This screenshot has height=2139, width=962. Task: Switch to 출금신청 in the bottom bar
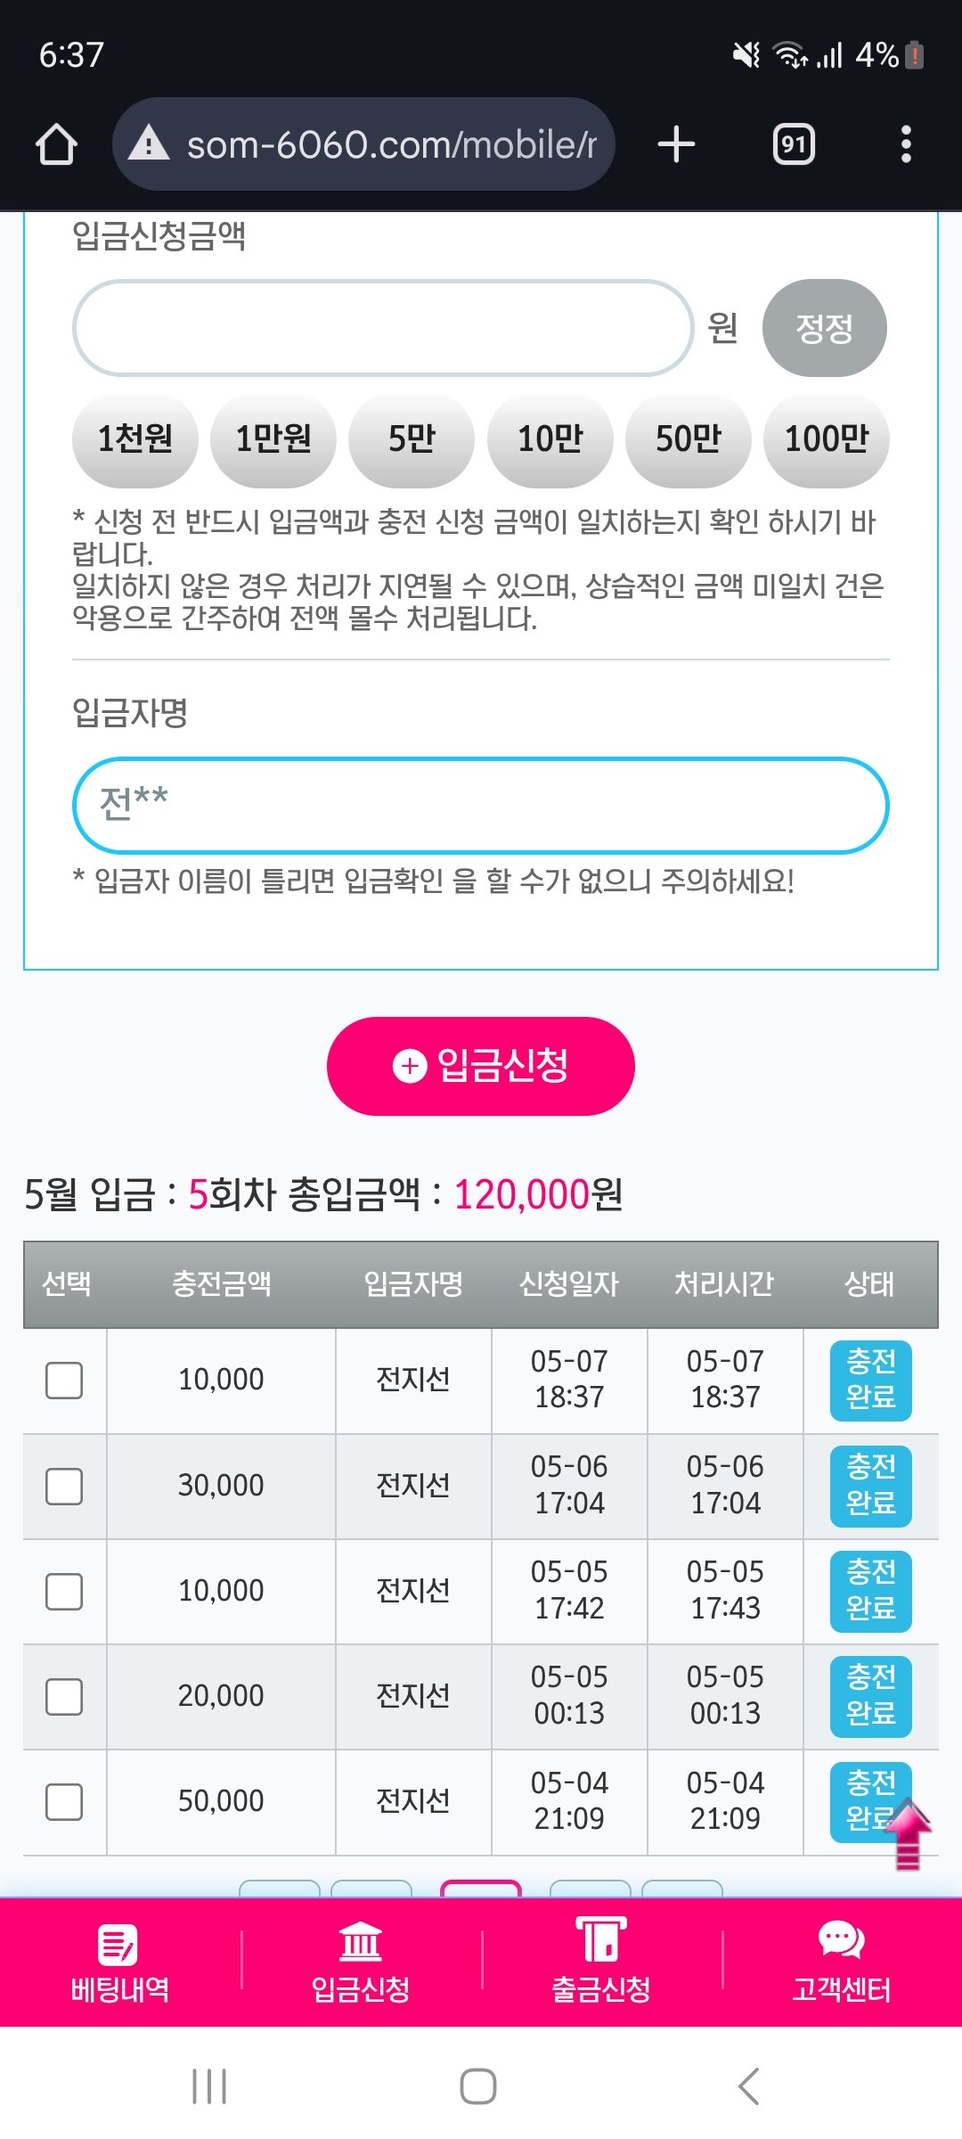tap(601, 1962)
